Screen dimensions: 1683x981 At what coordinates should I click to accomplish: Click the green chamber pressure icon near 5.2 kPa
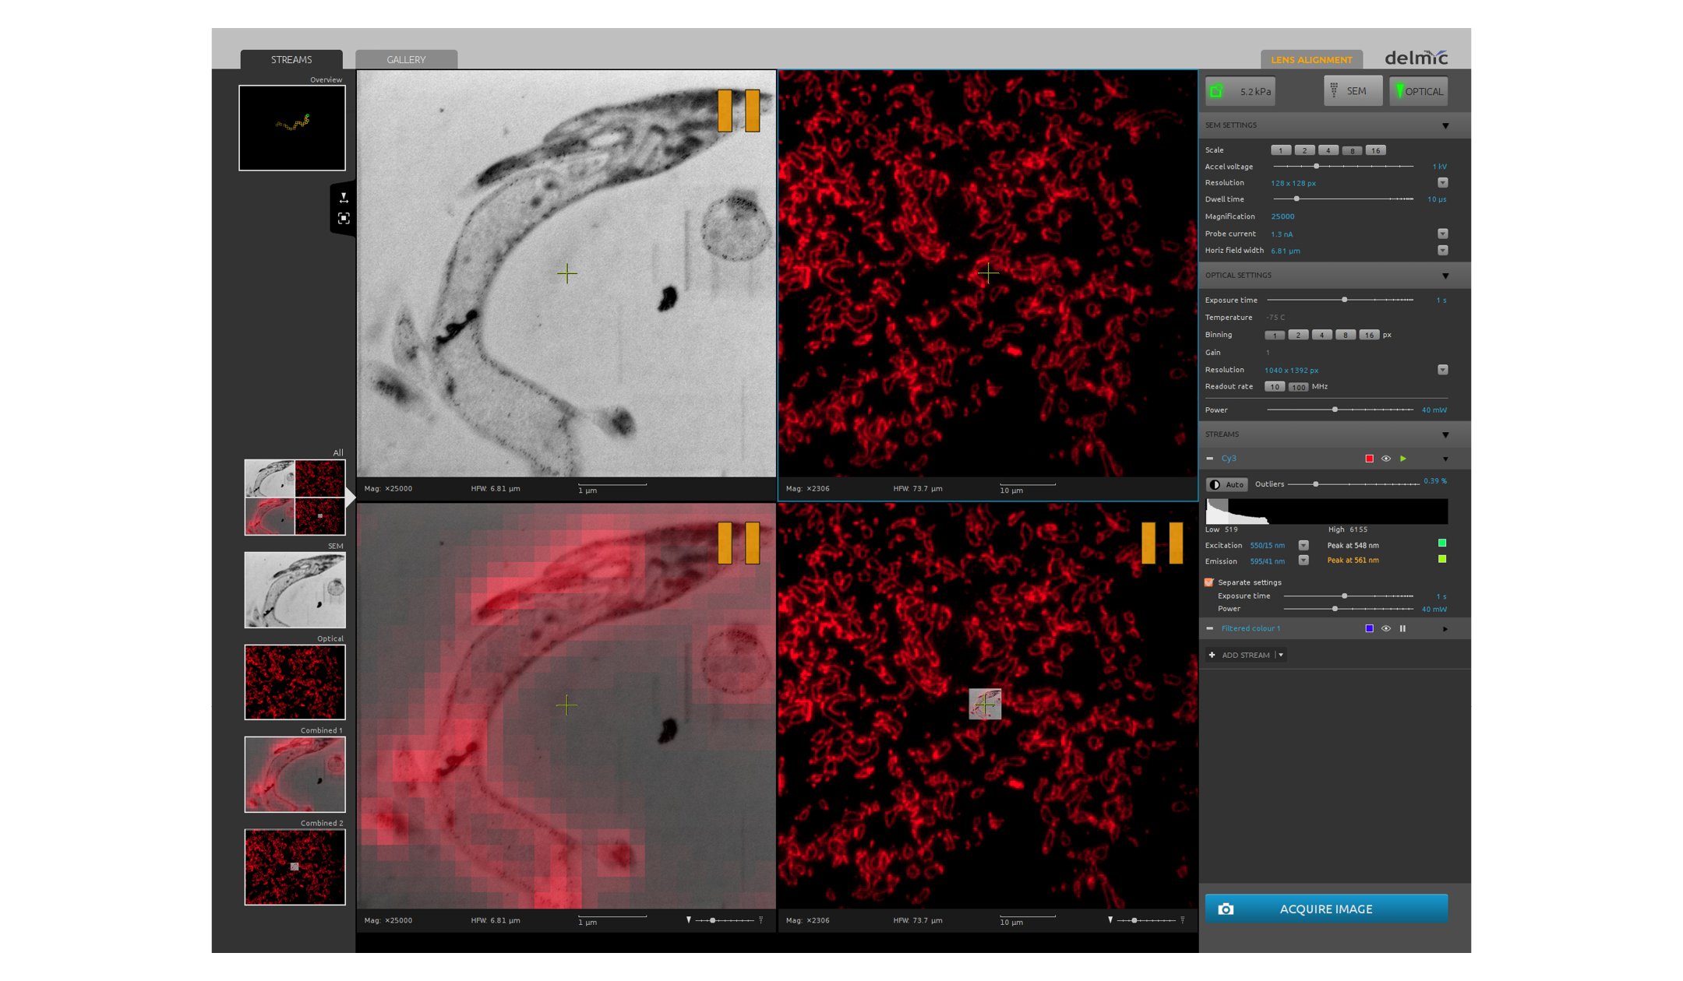coord(1217,91)
